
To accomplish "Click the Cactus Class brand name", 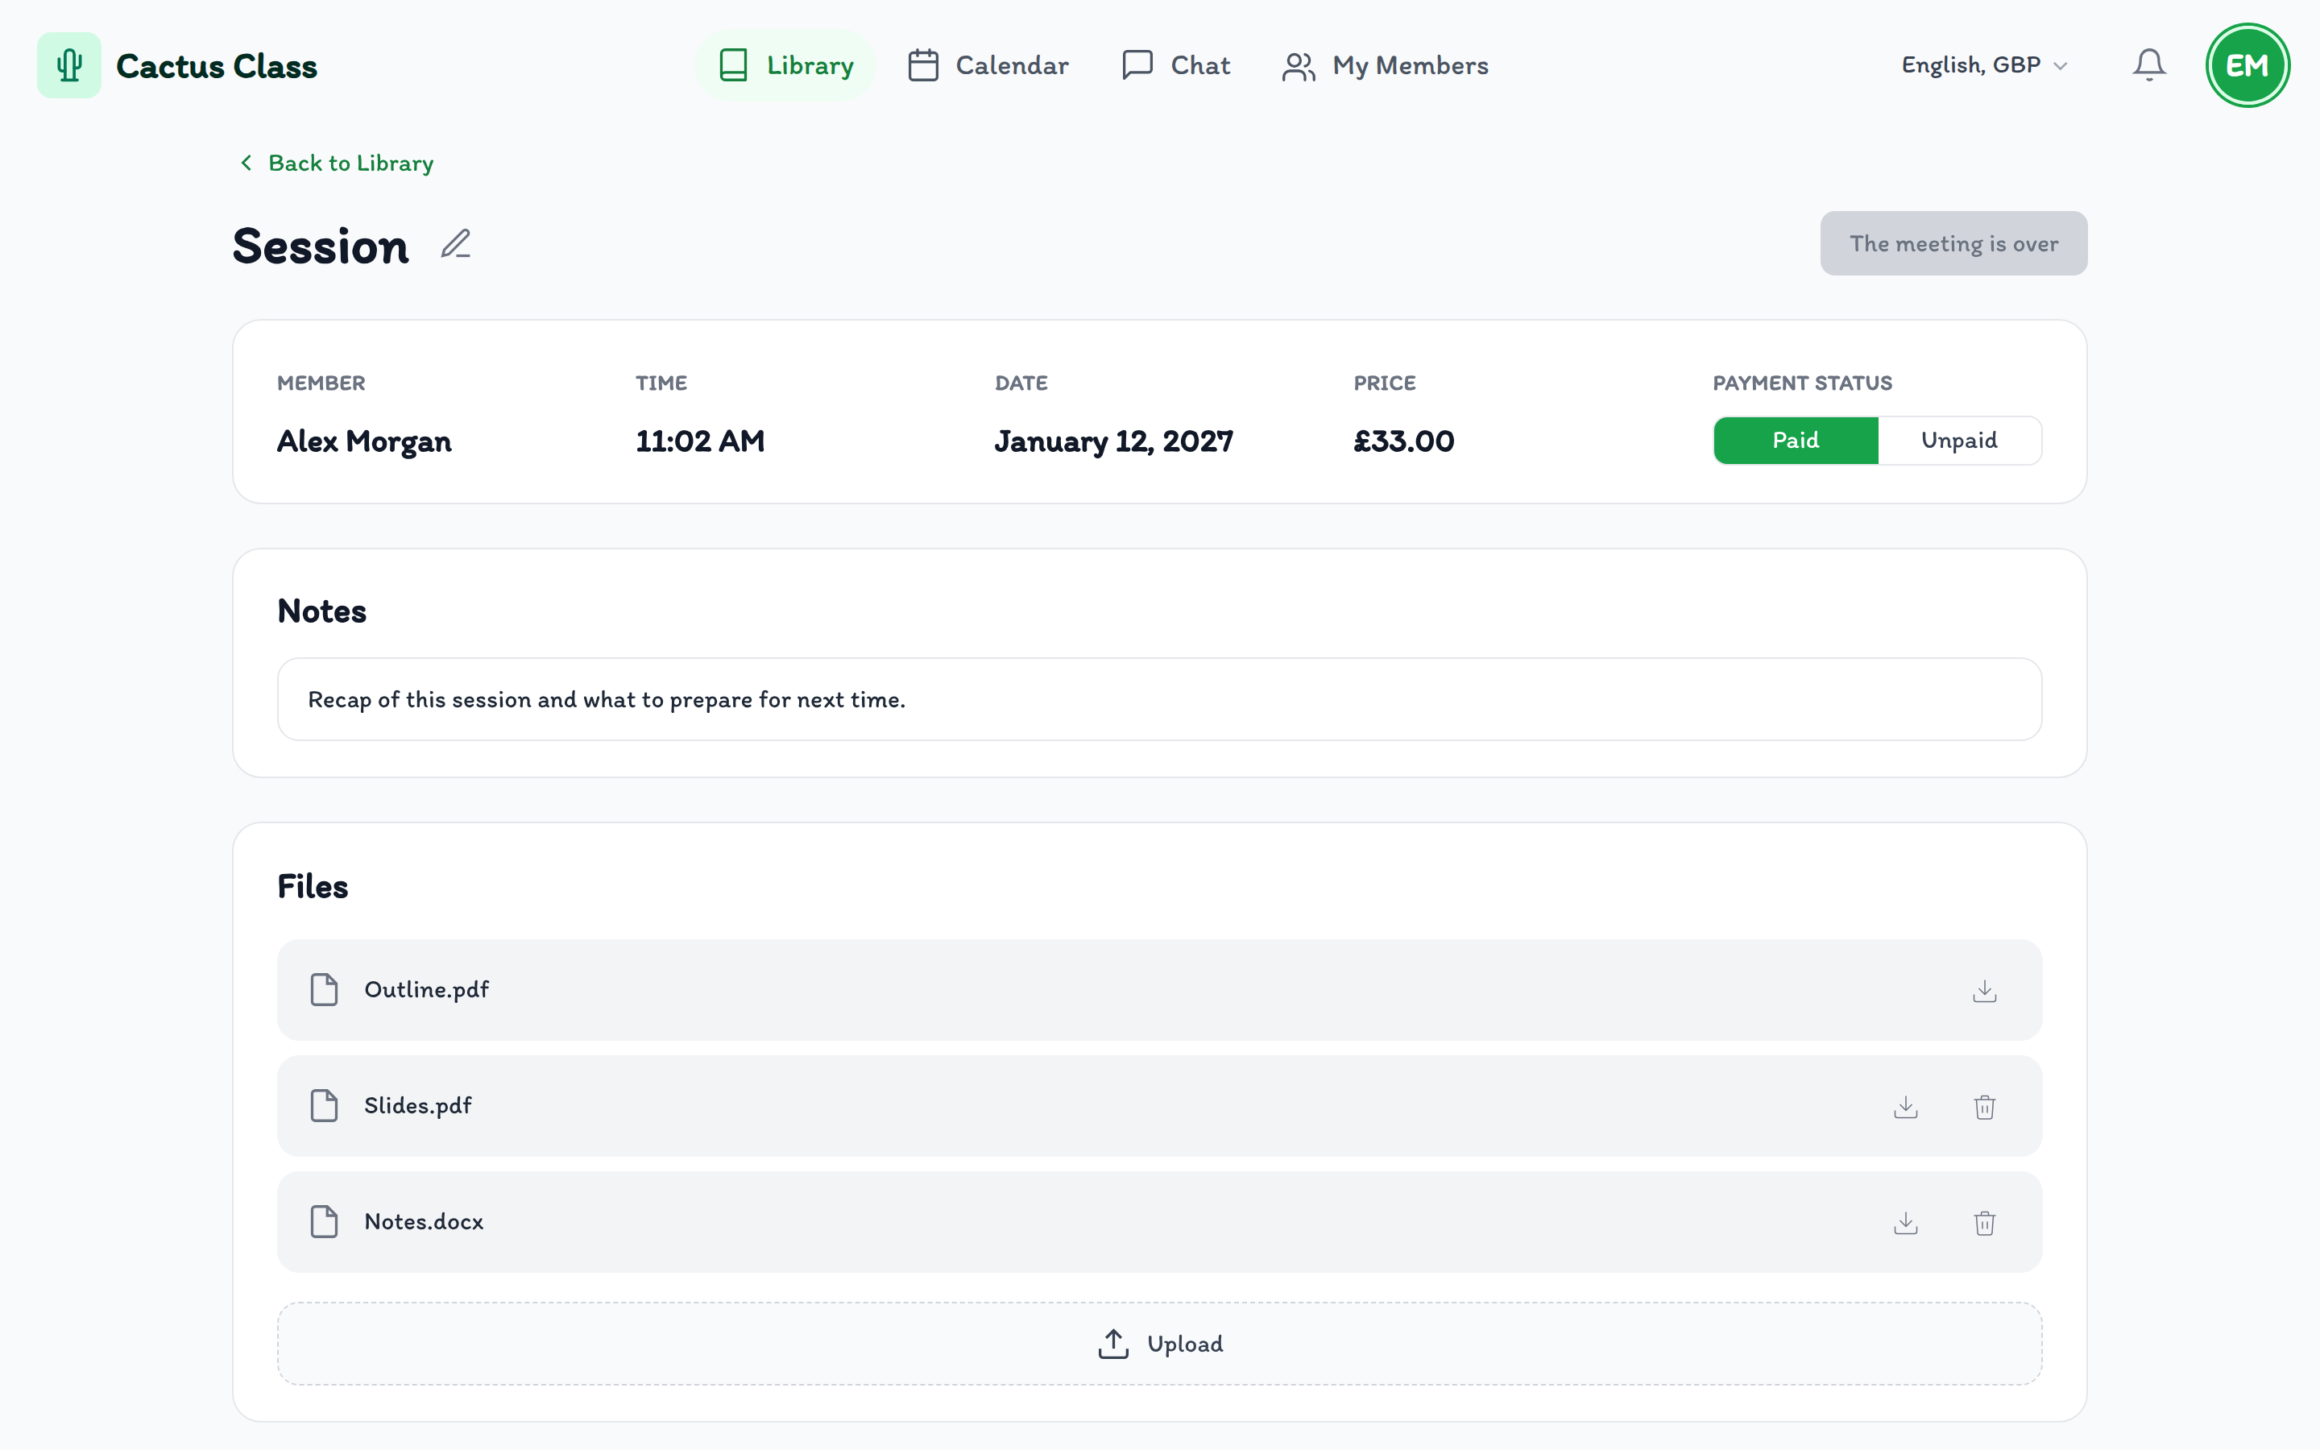I will point(217,66).
